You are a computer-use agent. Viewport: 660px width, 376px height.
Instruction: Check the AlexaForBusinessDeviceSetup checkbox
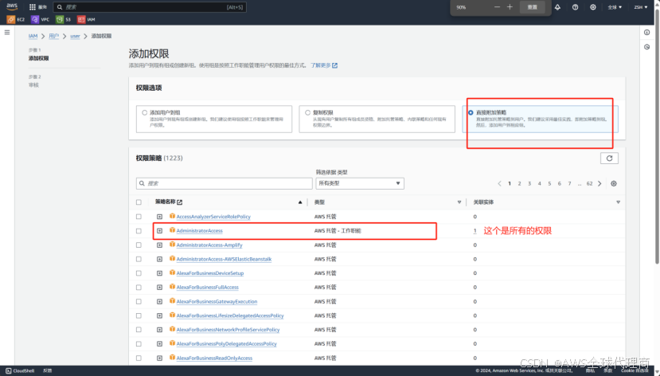coord(139,273)
